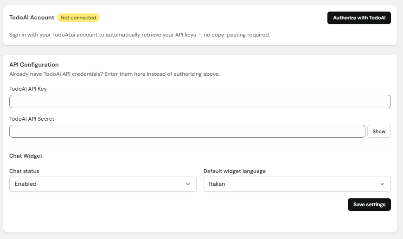Viewport: 403px width, 239px height.
Task: Click the Chat Widget section heading
Action: (x=26, y=156)
